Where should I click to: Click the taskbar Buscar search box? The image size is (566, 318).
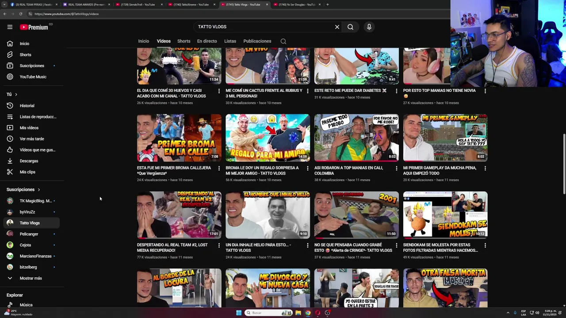[269, 313]
